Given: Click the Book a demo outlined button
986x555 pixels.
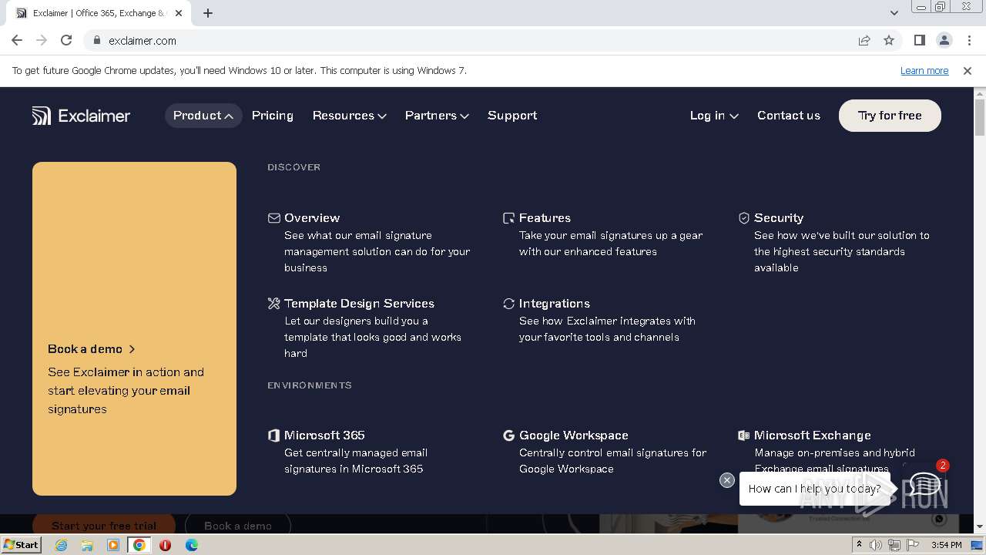Looking at the screenshot, I should click(238, 526).
